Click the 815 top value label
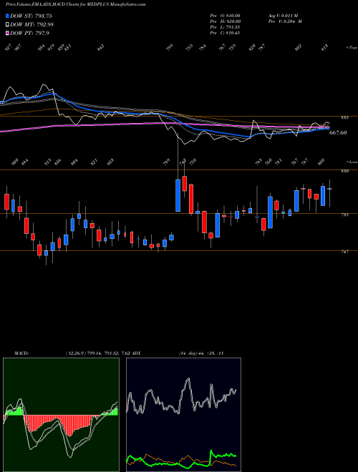This screenshot has height=472, width=358. 325,47
